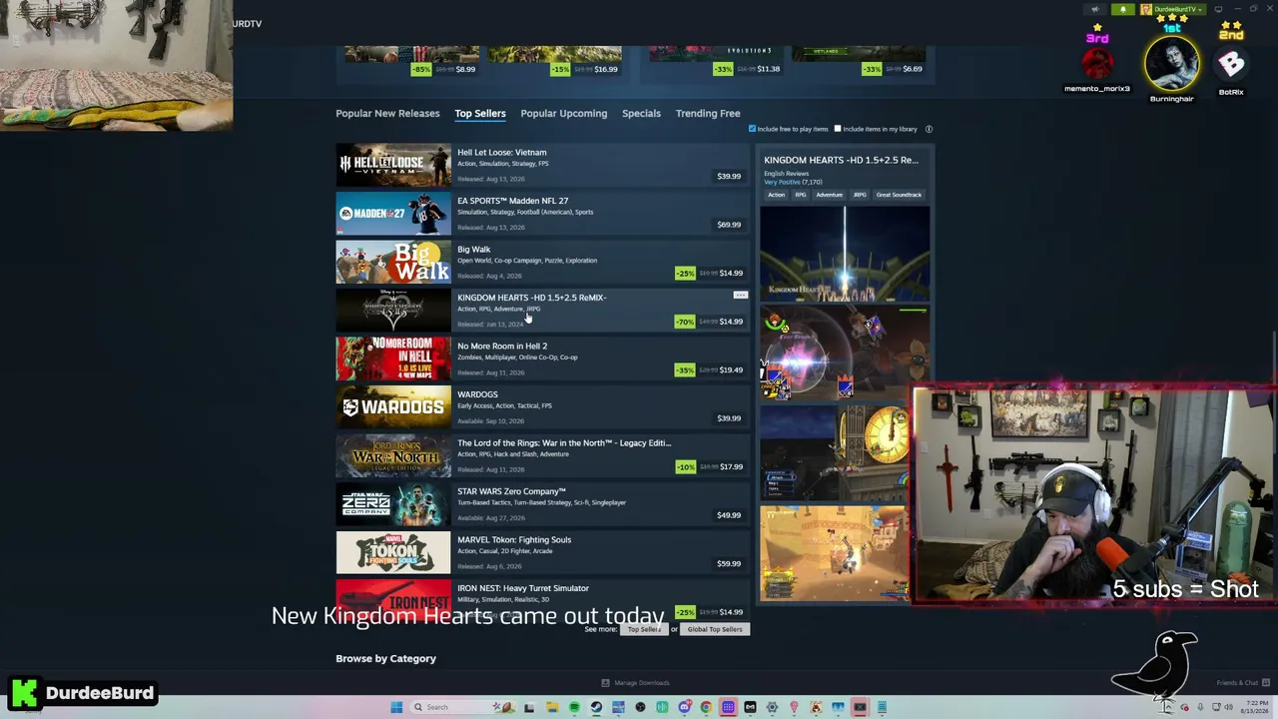Viewport: 1278px width, 719px height.
Task: Open STAR WARS Zero Company listing
Action: (x=542, y=503)
